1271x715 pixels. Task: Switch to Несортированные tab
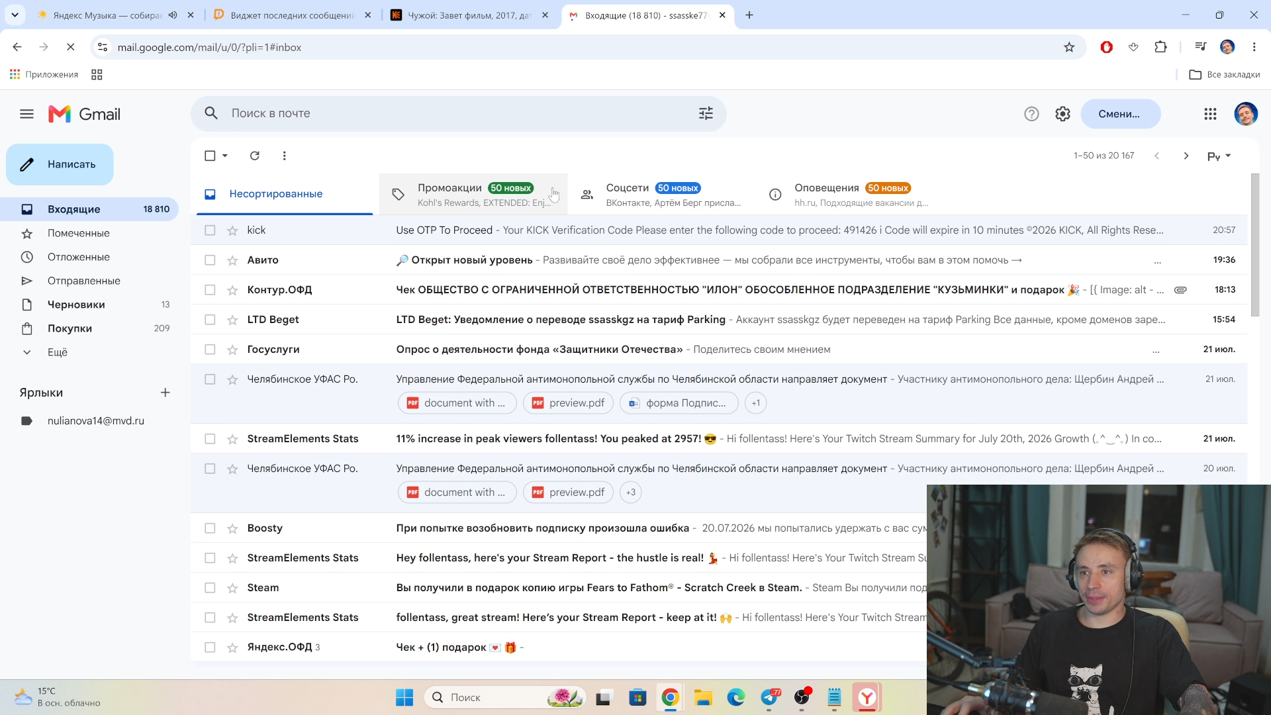tap(285, 194)
